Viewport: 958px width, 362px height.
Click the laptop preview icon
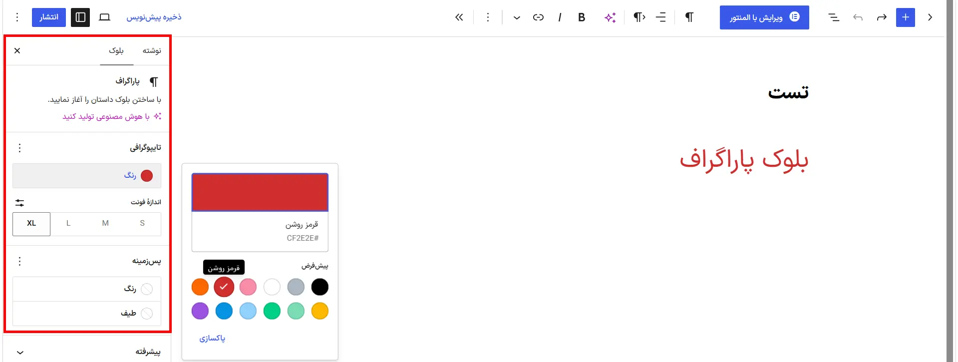tap(104, 17)
